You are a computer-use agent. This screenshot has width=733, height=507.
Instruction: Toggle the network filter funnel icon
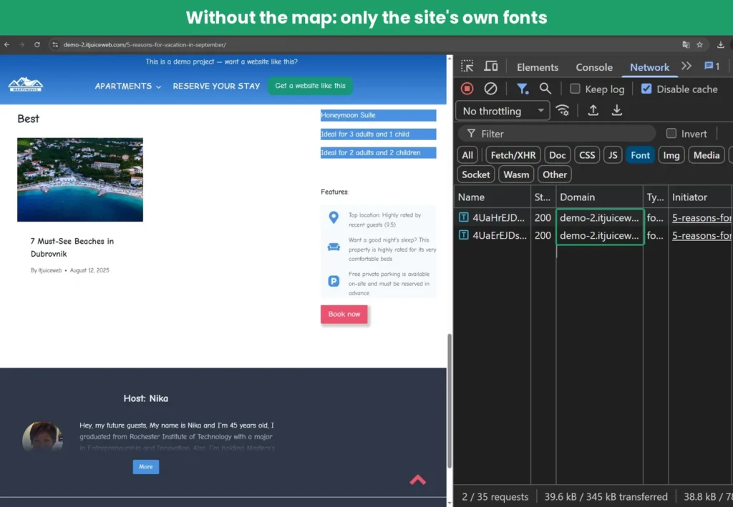tap(522, 89)
